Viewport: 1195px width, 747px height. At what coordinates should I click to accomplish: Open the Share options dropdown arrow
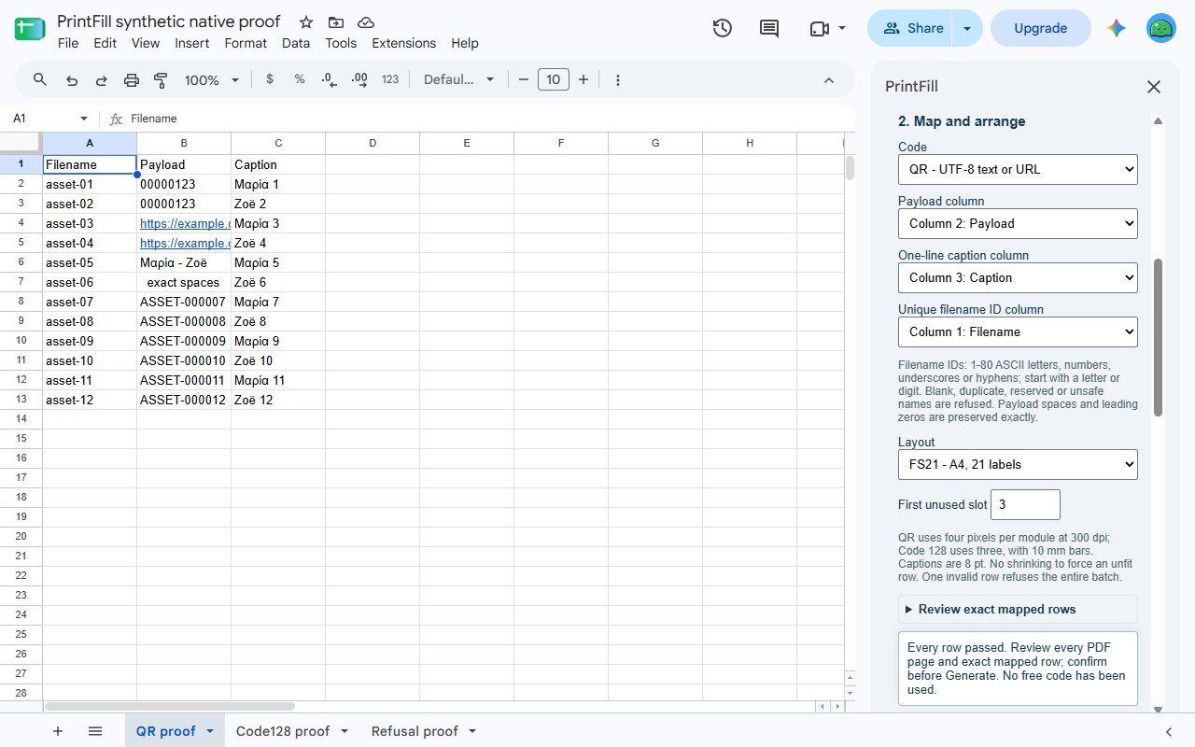click(967, 28)
